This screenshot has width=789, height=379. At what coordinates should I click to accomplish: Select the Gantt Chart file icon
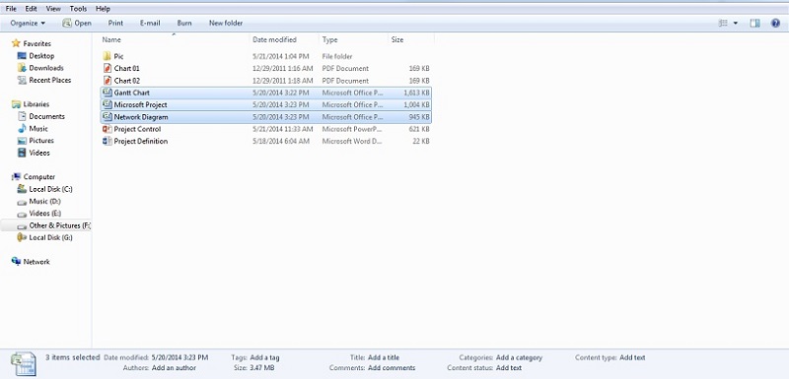pyautogui.click(x=107, y=93)
